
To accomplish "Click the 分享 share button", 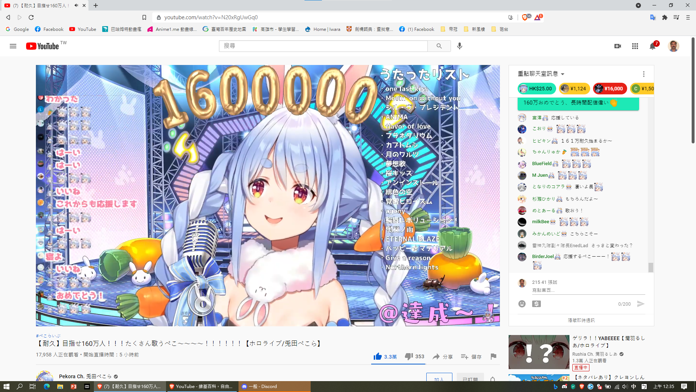I will [x=443, y=356].
